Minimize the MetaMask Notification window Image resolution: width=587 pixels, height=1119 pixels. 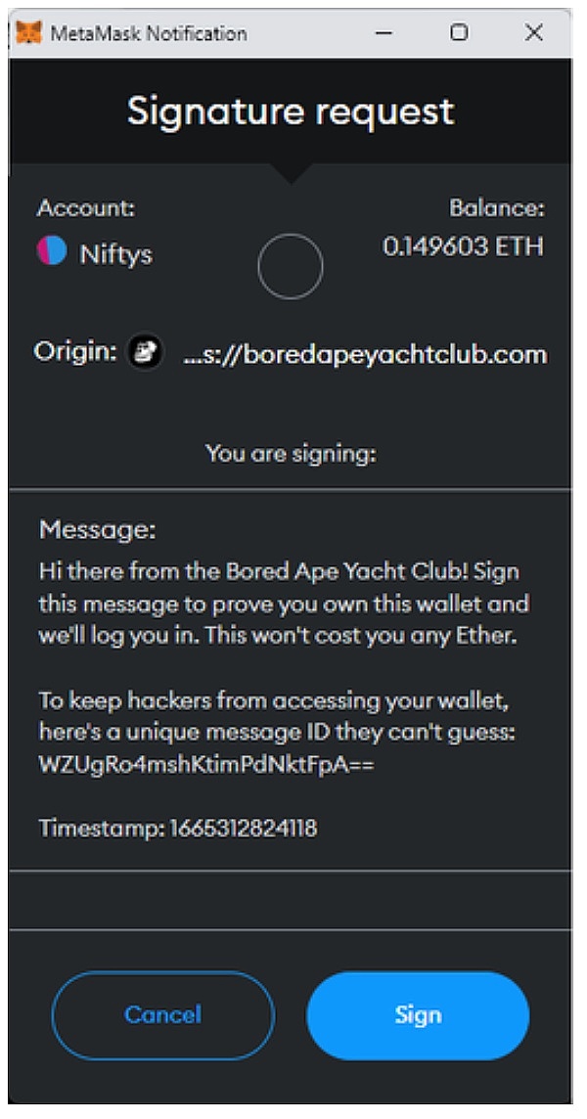(384, 33)
